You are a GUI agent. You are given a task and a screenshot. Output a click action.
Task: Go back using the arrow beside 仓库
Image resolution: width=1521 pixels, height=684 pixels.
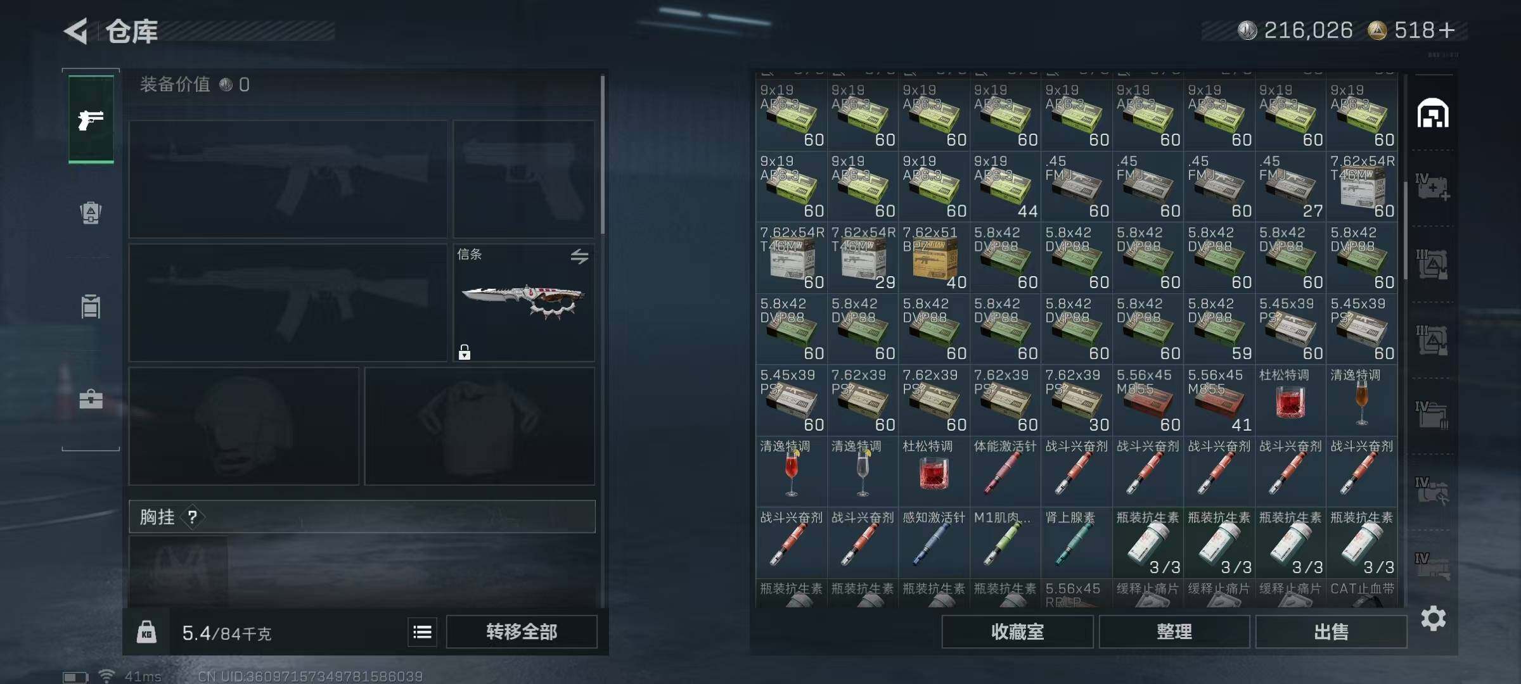click(x=76, y=31)
